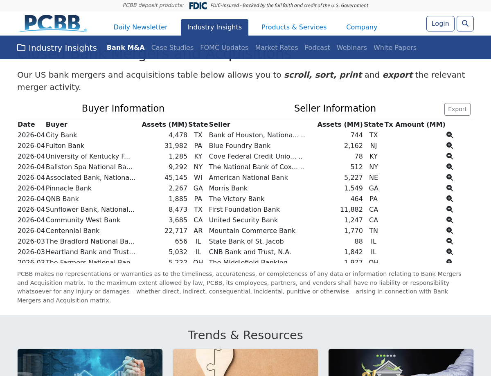
Task: Sort table by Date column header
Action: tap(26, 125)
